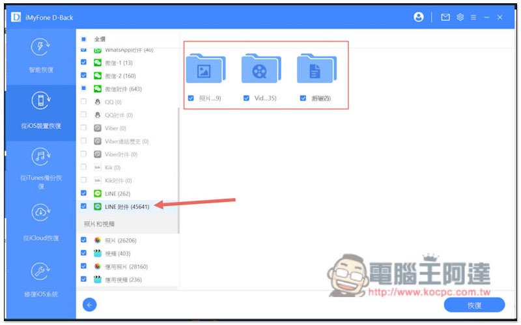Image resolution: width=521 pixels, height=325 pixels.
Task: Click the Photos and Videos section header
Action: point(128,224)
